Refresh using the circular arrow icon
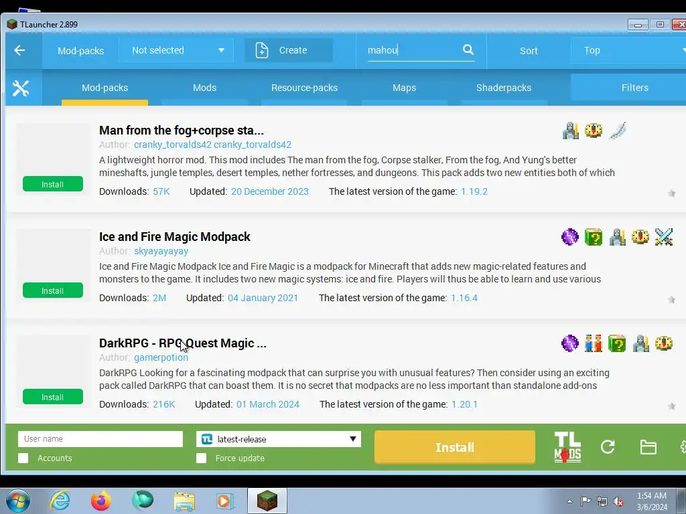The height and width of the screenshot is (514, 686). point(608,446)
